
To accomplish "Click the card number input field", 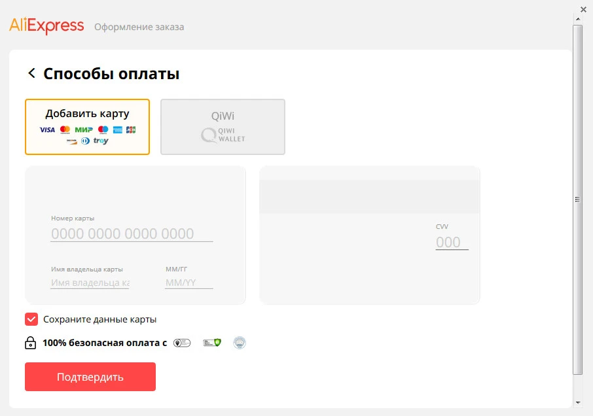I will pyautogui.click(x=132, y=234).
